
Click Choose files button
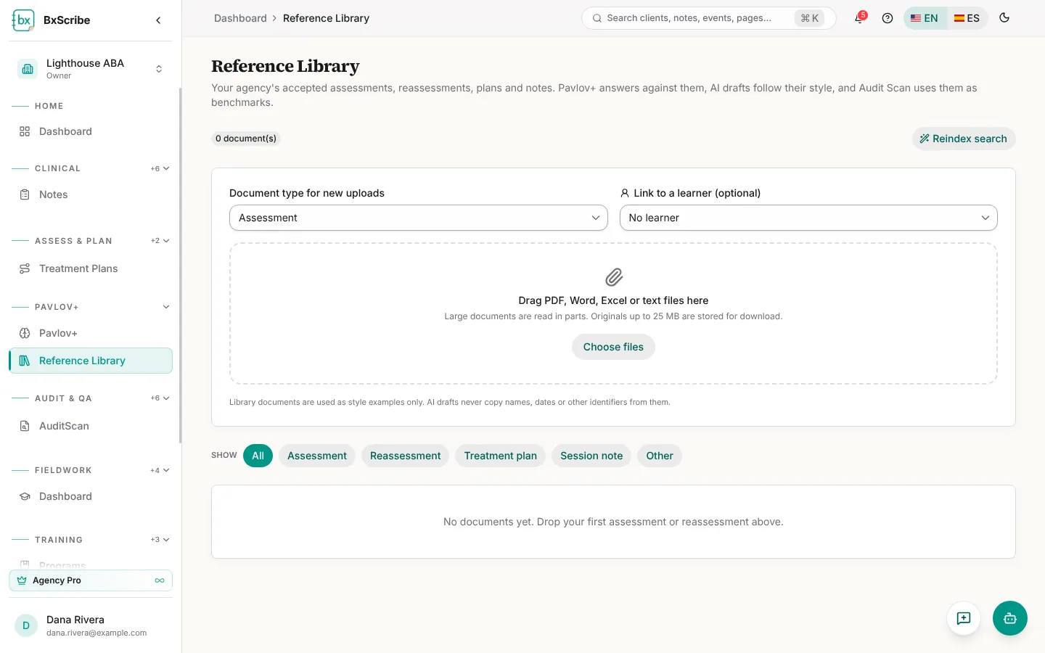(613, 347)
